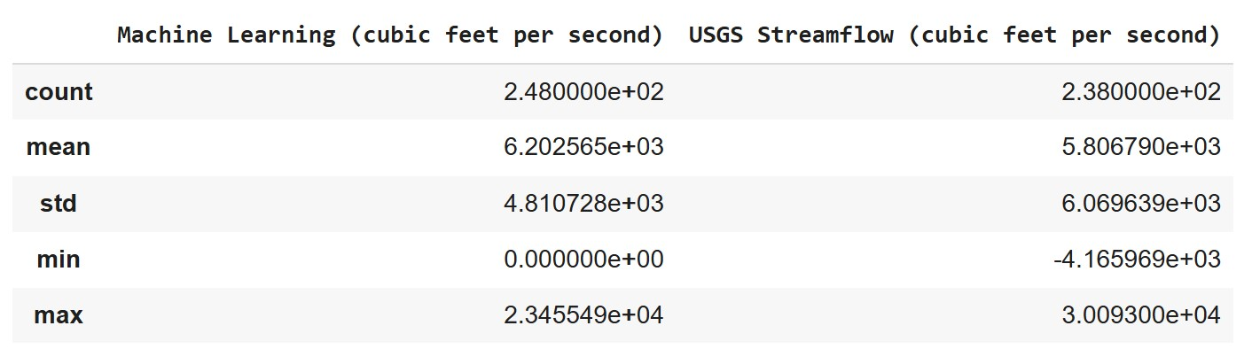Image resolution: width=1252 pixels, height=349 pixels.
Task: Click the Machine Learning min value 0.000000e+00
Action: pos(583,260)
